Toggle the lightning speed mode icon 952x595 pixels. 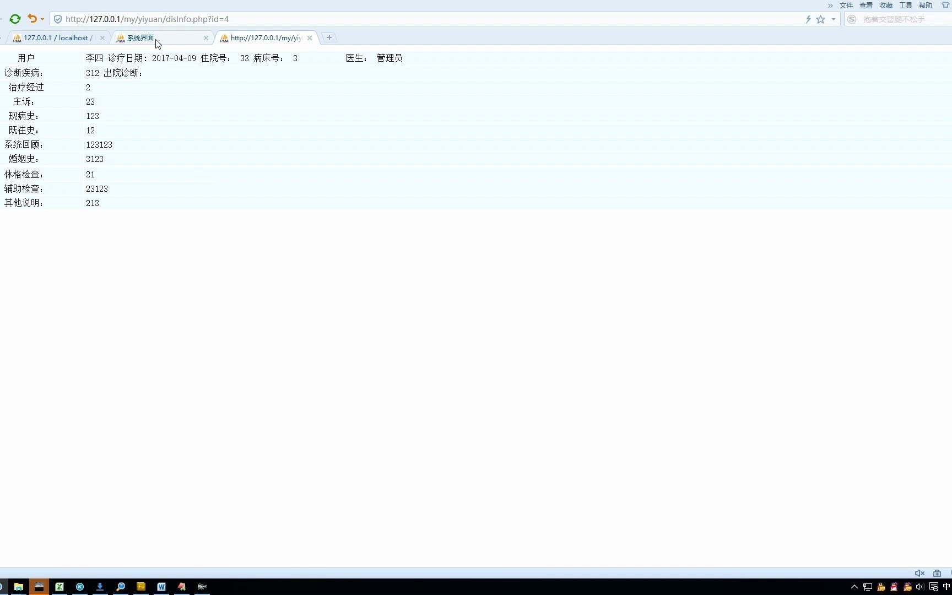(808, 19)
